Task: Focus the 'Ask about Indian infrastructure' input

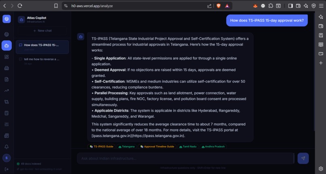Action: [x=186, y=158]
